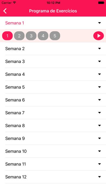Expand Semana 3 dropdown arrow
The height and width of the screenshot is (189, 106).
[100, 61]
